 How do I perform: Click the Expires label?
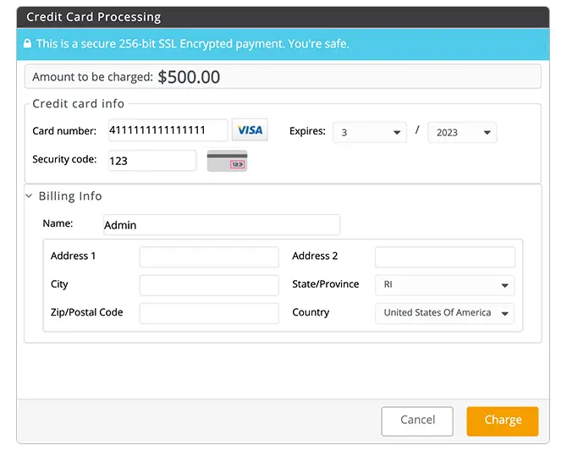[x=307, y=131]
